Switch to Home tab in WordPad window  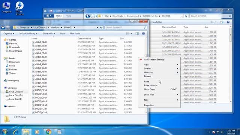coord(59,16)
